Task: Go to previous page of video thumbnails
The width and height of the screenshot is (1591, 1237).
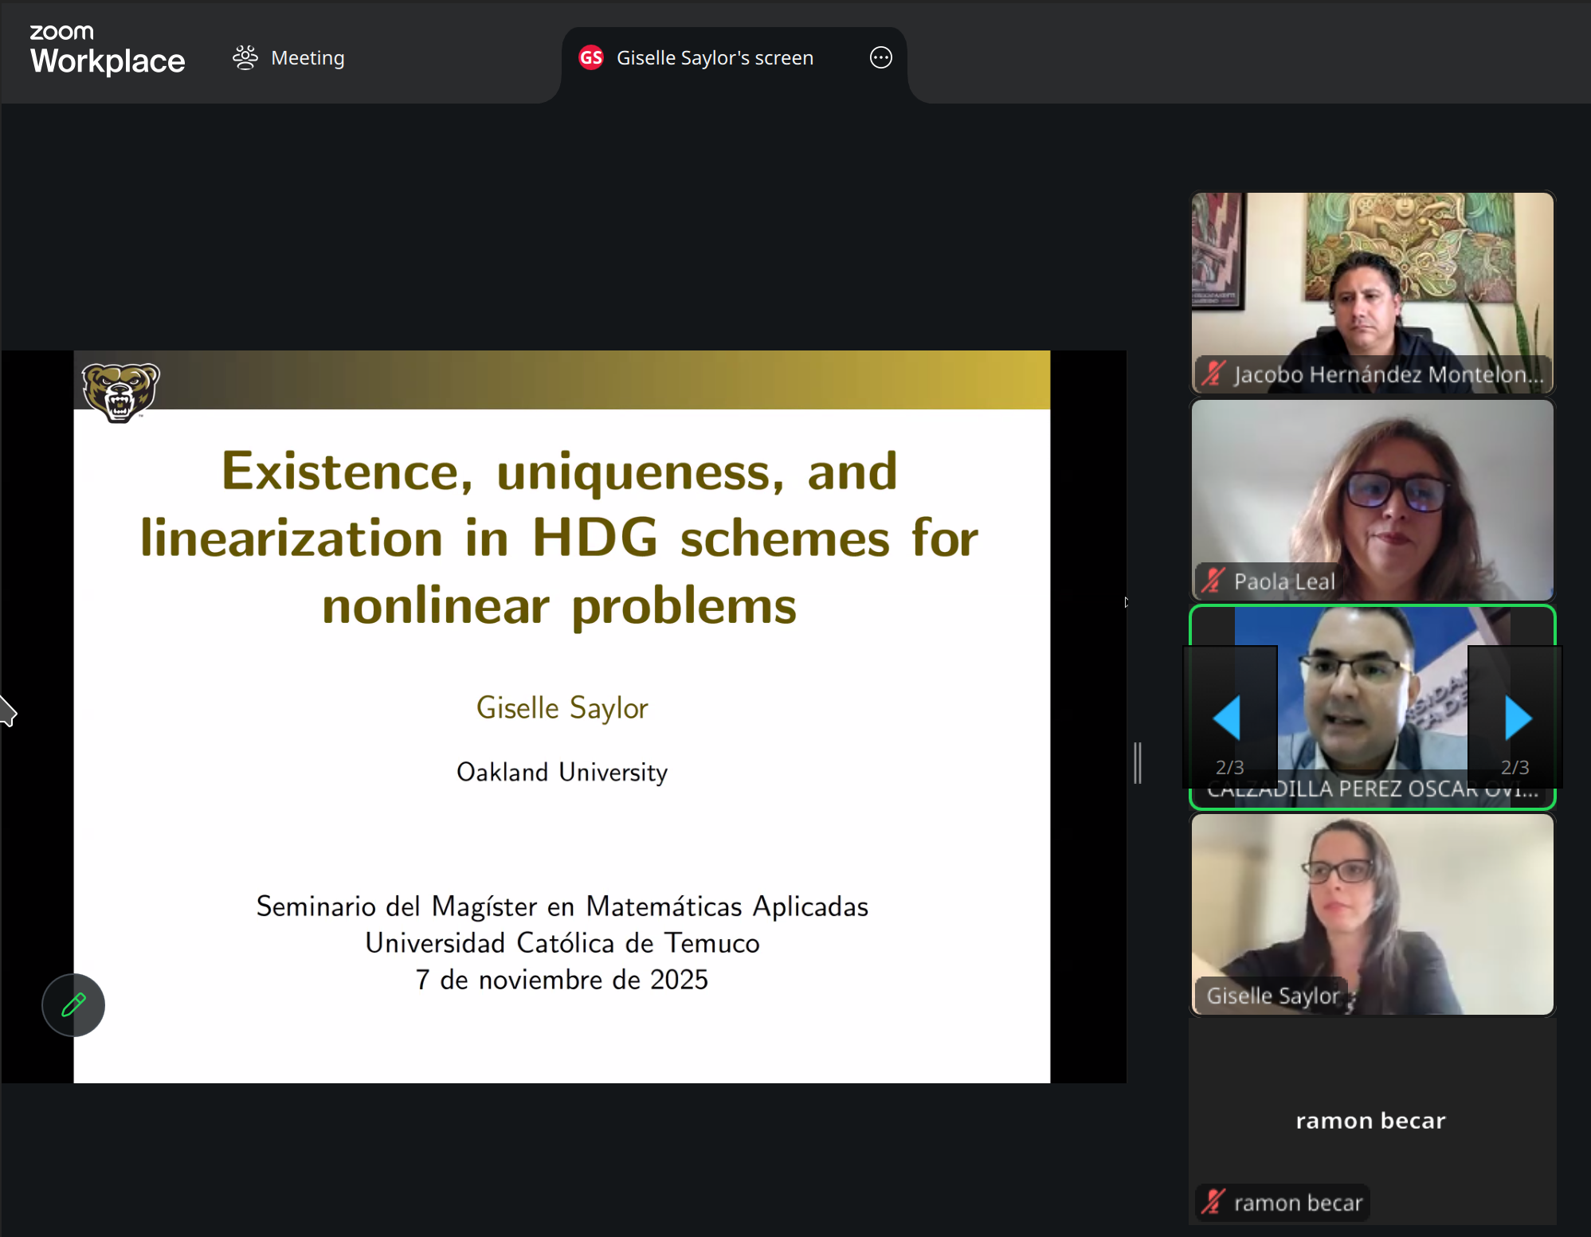Action: point(1229,717)
